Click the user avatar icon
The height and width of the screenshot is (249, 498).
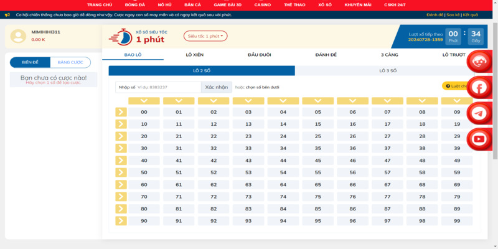[x=19, y=36]
